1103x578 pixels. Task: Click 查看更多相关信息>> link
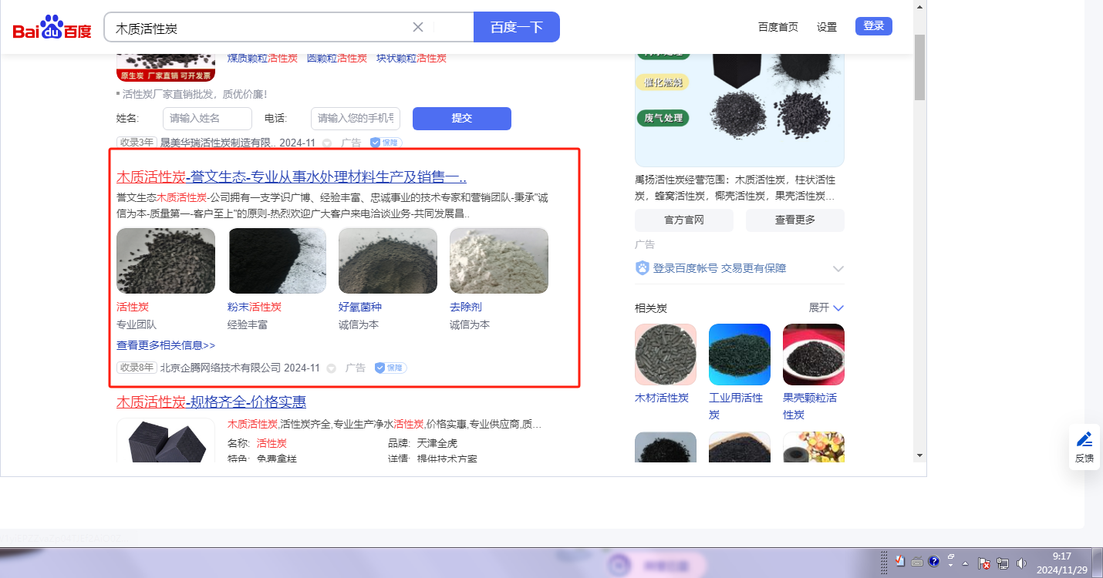click(166, 345)
